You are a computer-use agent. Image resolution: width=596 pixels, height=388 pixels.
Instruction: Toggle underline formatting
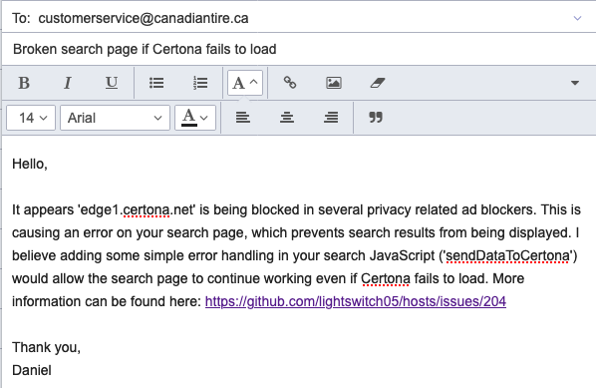click(112, 83)
